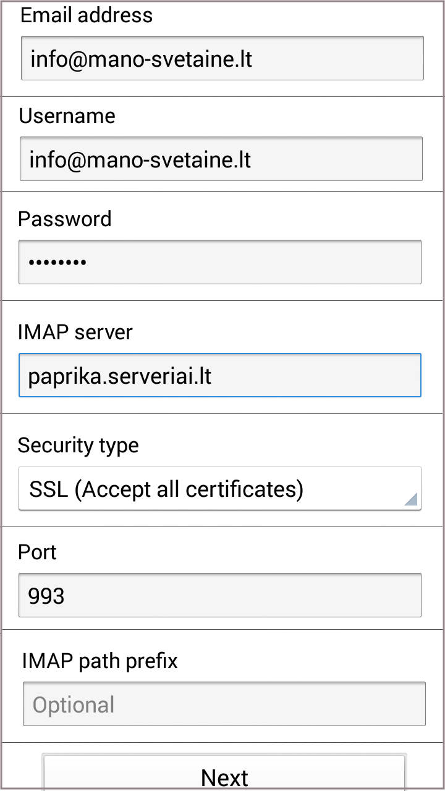Place cursor after paprika.serveriai.lt text

[214, 376]
